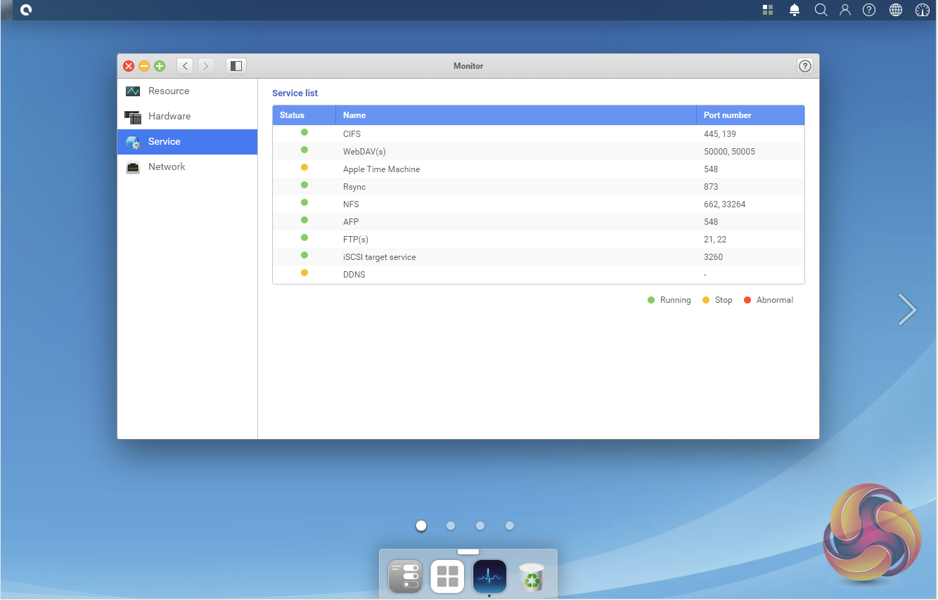938x600 pixels.
Task: Sort by the Port number column header
Action: 727,115
